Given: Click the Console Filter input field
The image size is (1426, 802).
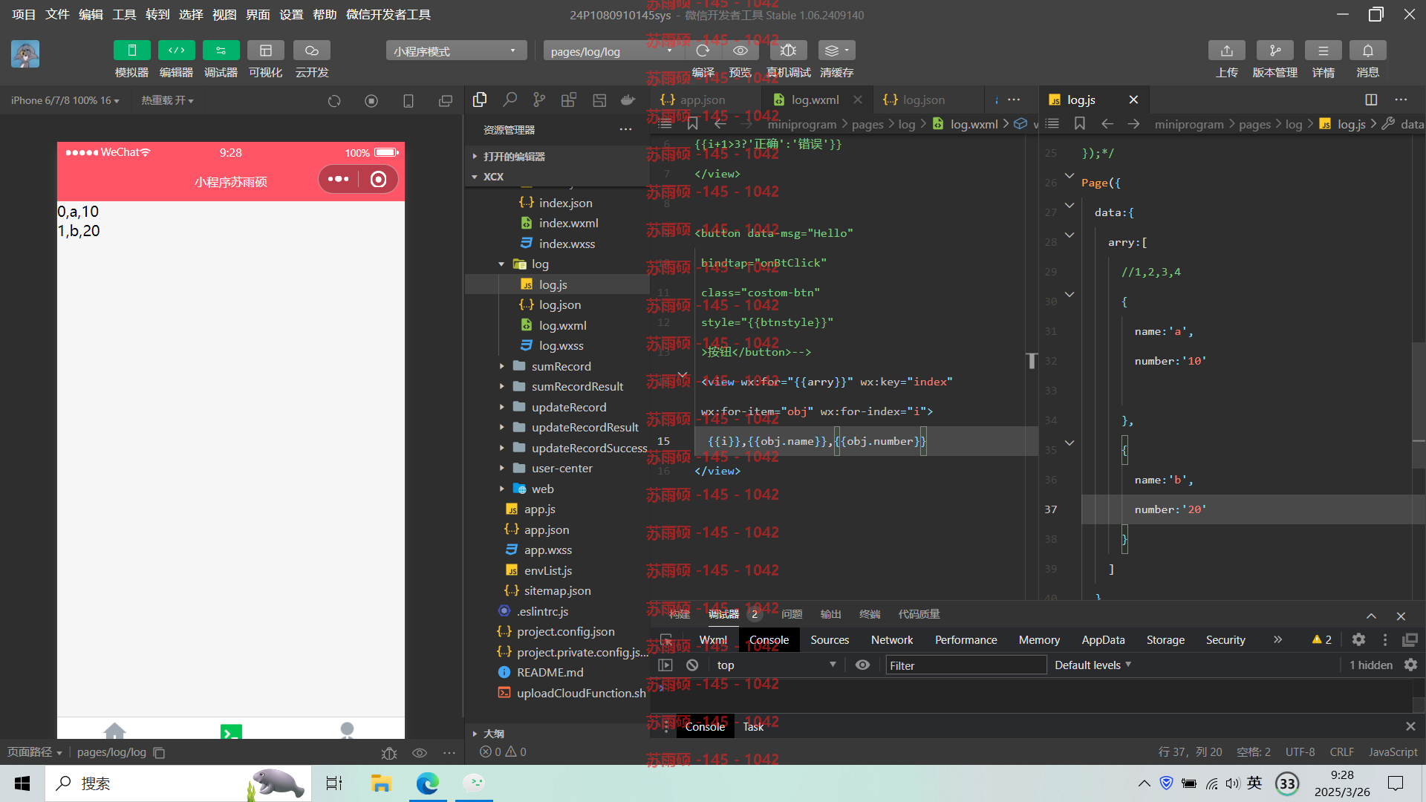Looking at the screenshot, I should [x=966, y=665].
